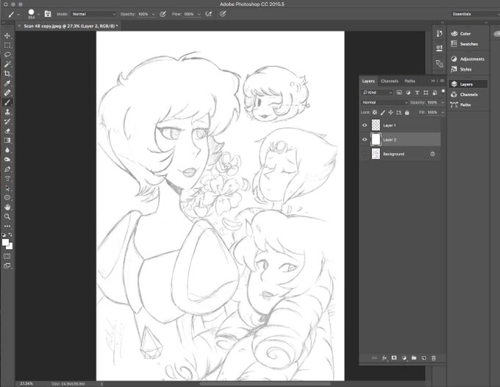
Task: Select the Zoom tool
Action: point(7,216)
